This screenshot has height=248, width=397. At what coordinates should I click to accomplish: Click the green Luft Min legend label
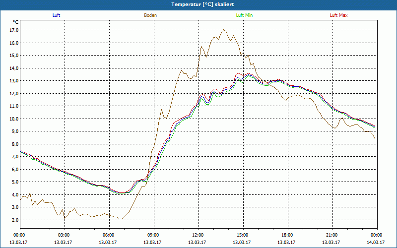coord(244,15)
